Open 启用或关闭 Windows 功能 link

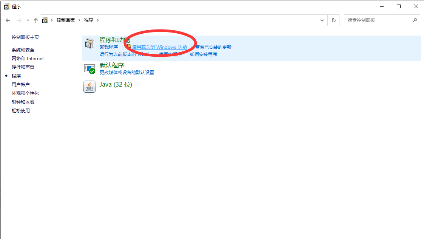pos(159,47)
